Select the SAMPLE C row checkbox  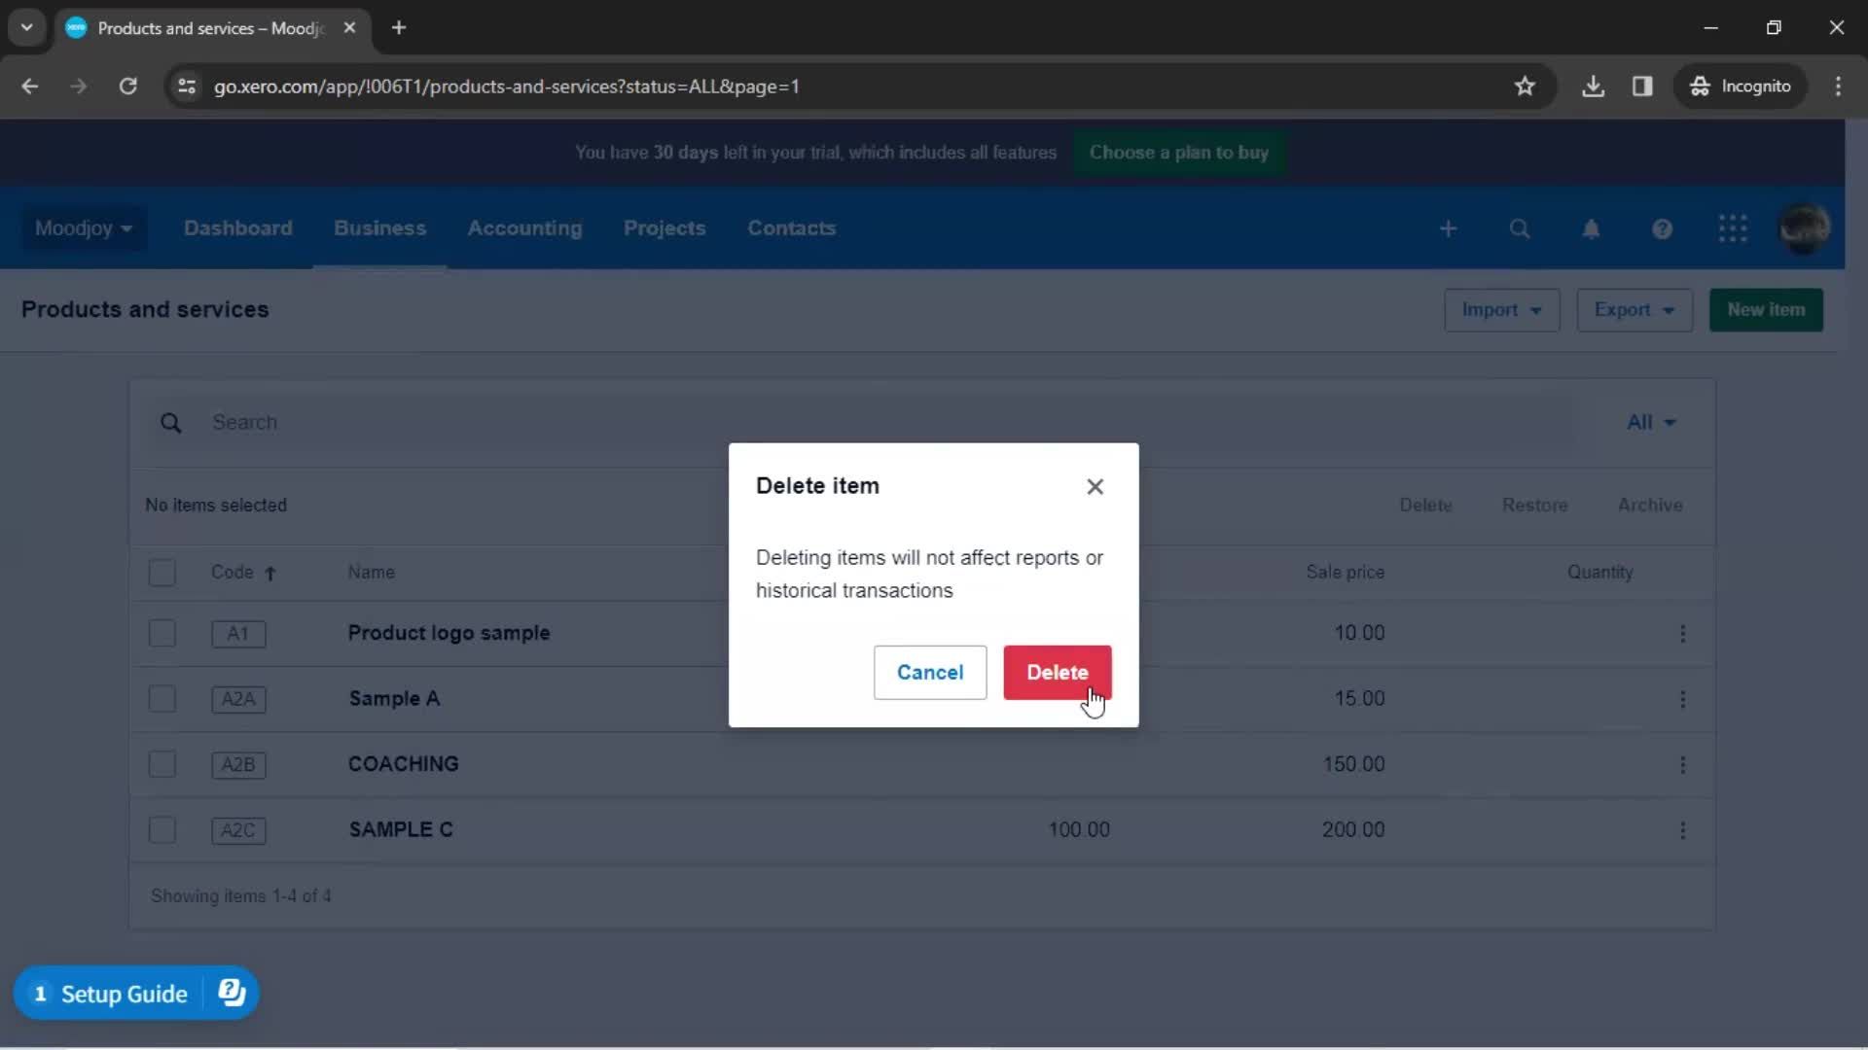click(x=162, y=830)
